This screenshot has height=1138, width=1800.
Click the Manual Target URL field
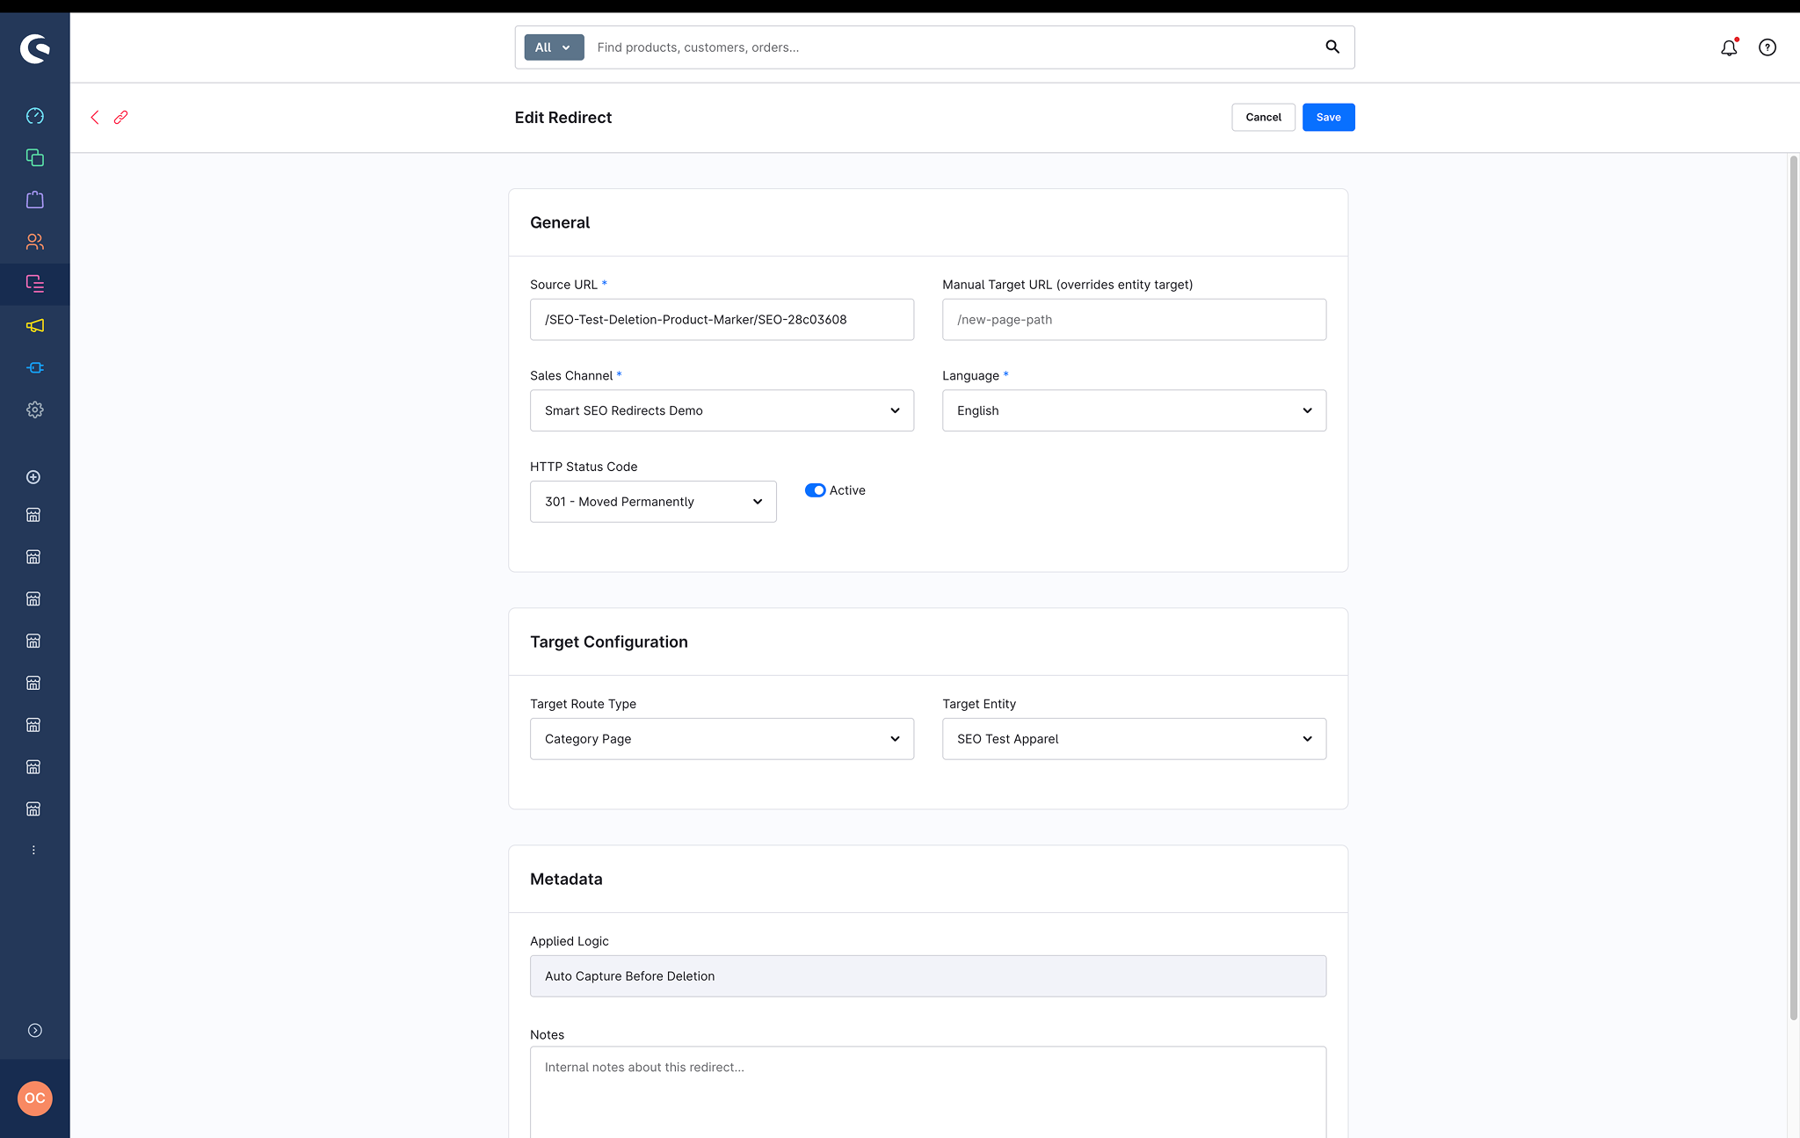1134,320
